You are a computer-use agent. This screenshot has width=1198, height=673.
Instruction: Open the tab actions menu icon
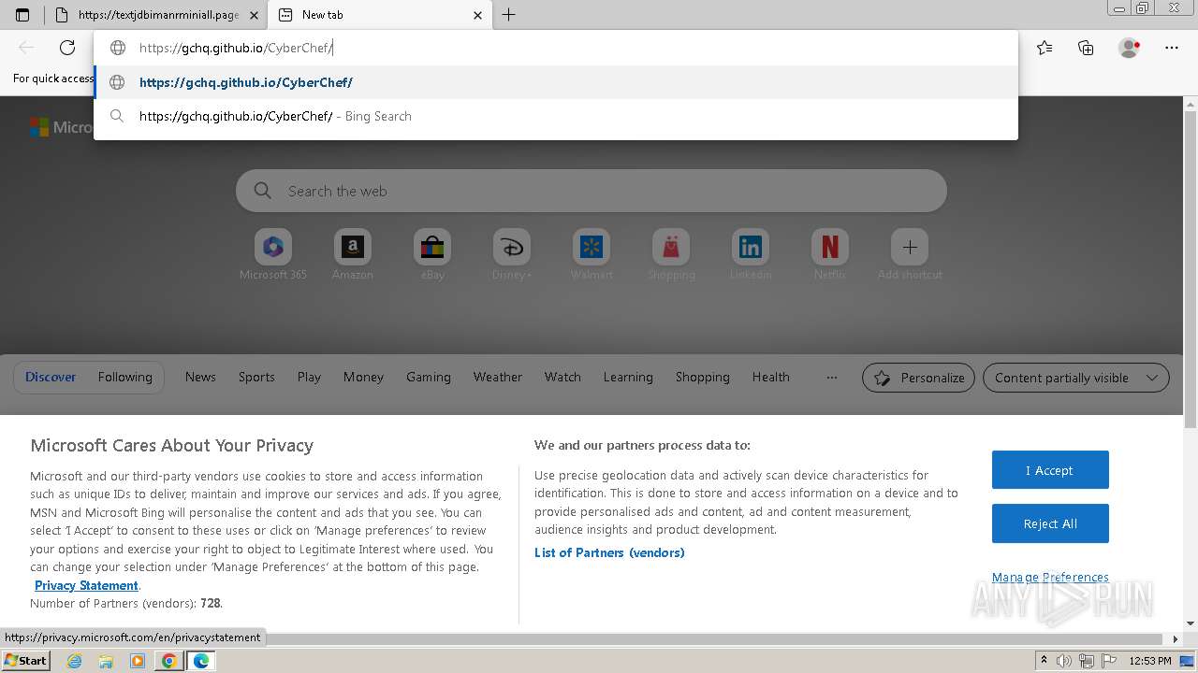[x=22, y=15]
